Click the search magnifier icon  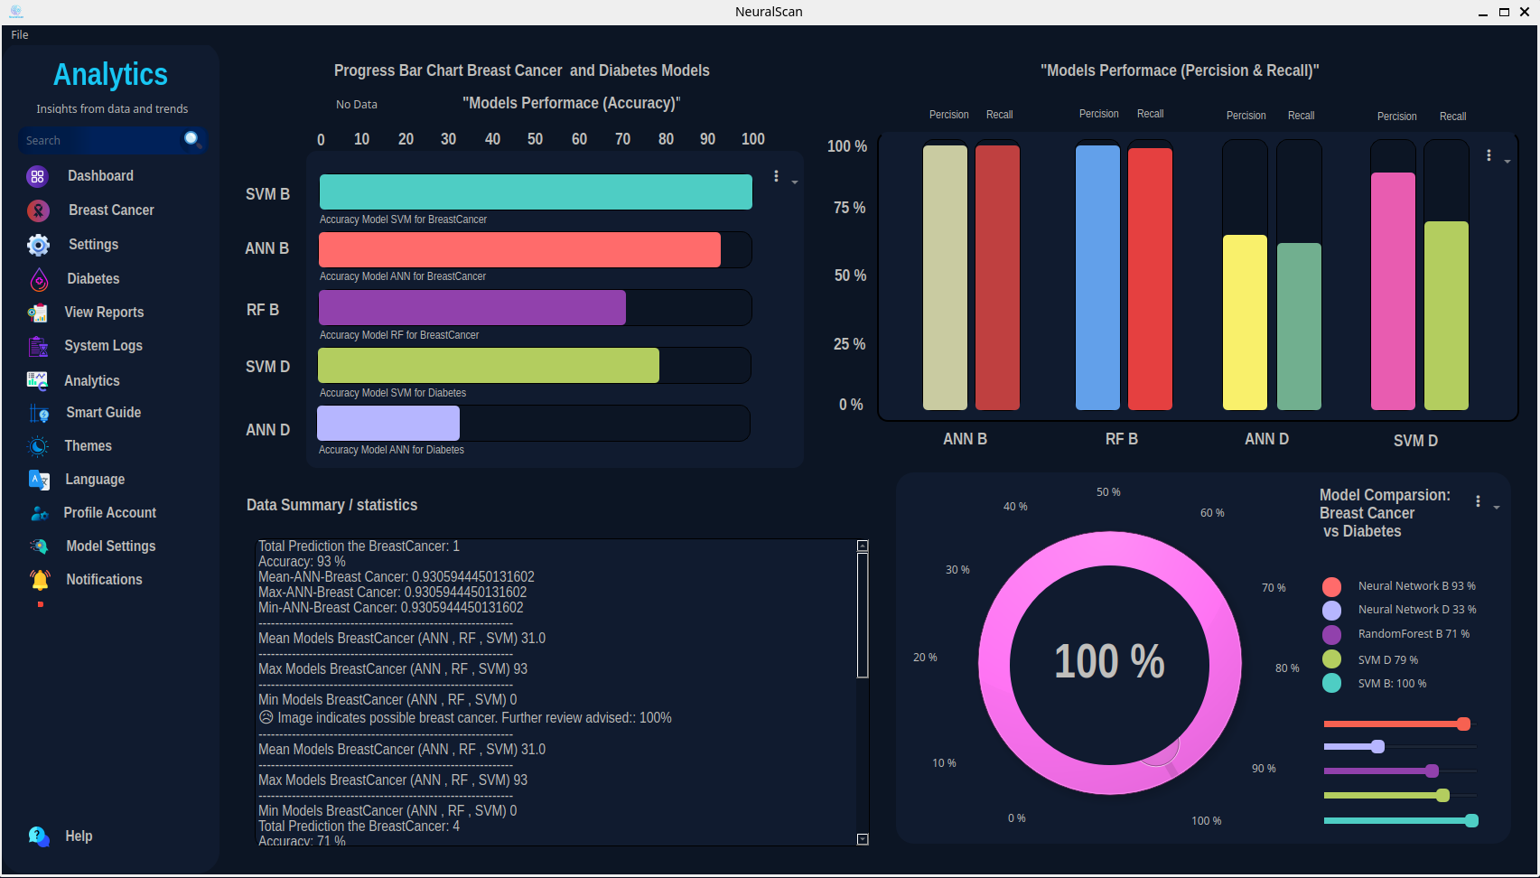(x=191, y=138)
